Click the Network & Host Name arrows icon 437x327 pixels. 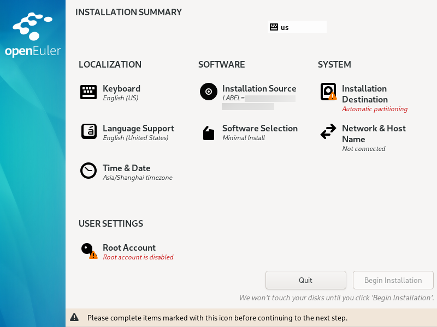[x=328, y=132]
